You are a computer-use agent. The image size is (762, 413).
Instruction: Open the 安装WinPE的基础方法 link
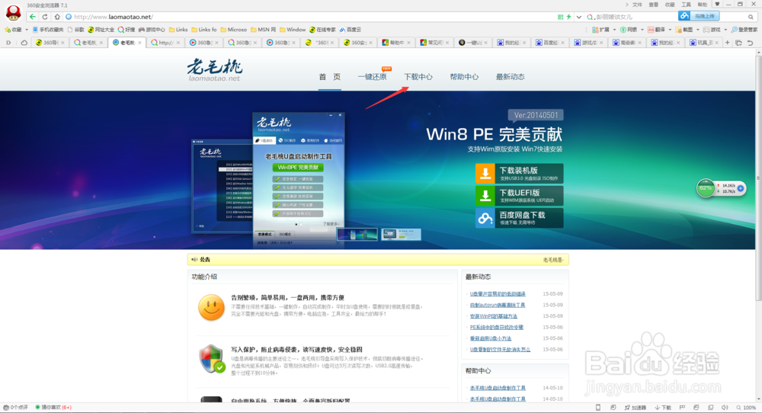coord(493,316)
